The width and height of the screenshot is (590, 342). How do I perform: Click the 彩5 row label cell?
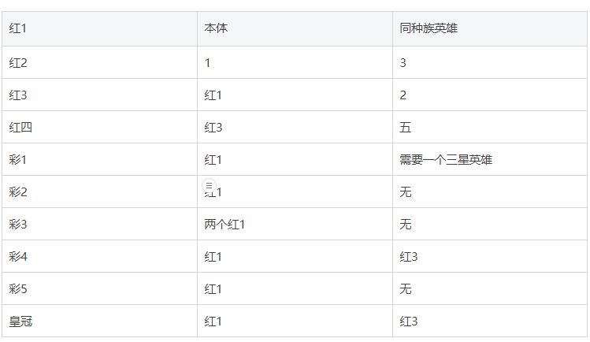click(x=18, y=289)
